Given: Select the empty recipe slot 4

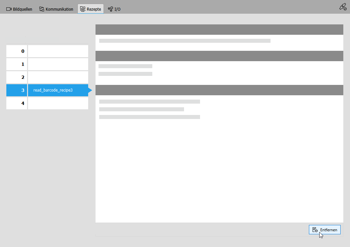Looking at the screenshot, I should [x=58, y=103].
